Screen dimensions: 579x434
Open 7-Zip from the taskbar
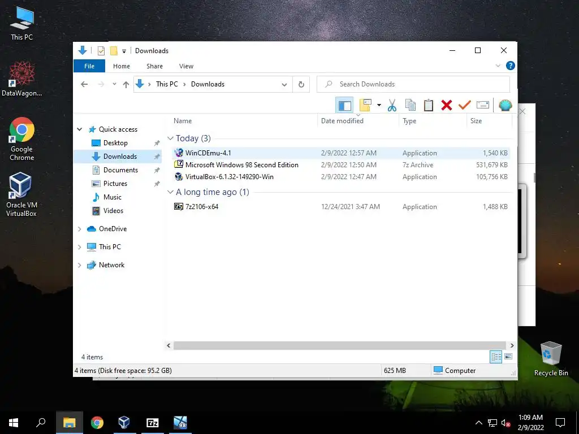click(152, 423)
